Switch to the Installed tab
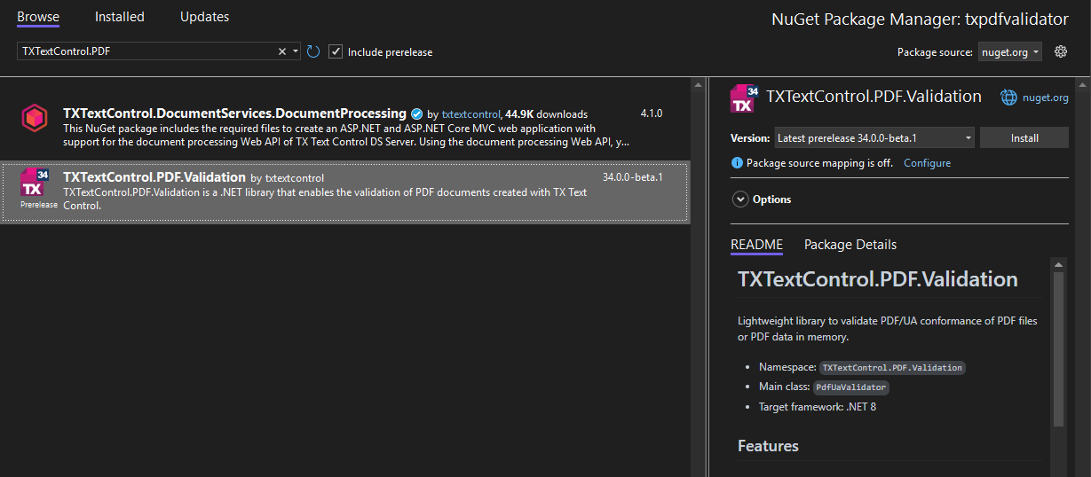 point(120,17)
